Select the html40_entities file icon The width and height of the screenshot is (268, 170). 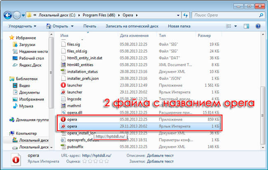click(63, 65)
